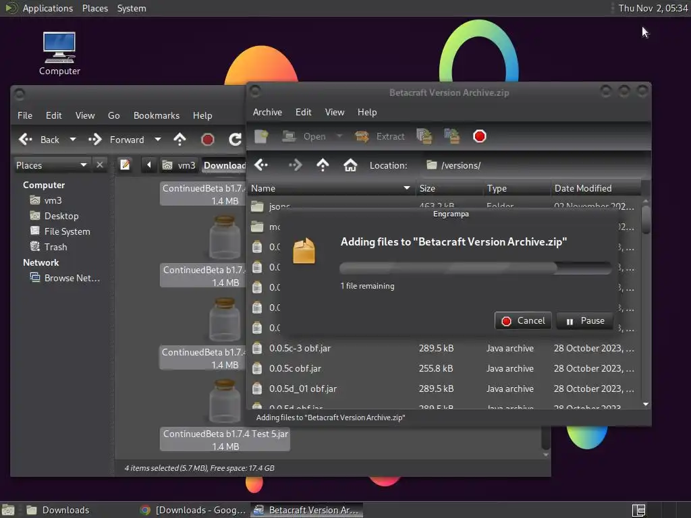Click the vm3 path bar button
The width and height of the screenshot is (691, 518).
(x=179, y=165)
